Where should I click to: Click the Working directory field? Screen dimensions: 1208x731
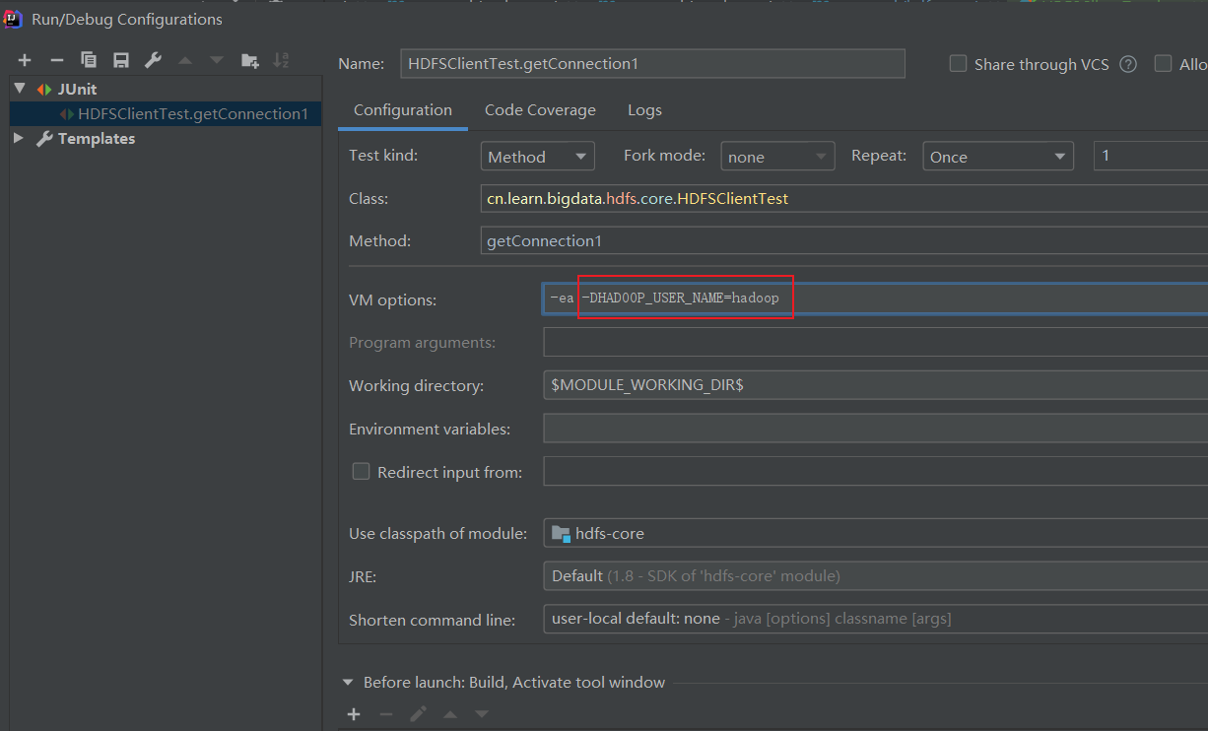point(875,385)
